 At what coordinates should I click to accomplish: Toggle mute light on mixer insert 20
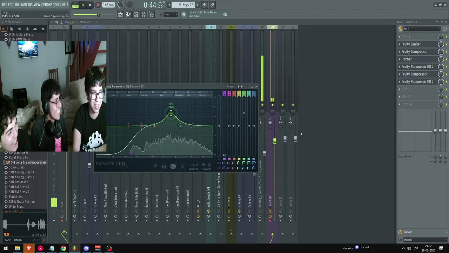point(272,105)
